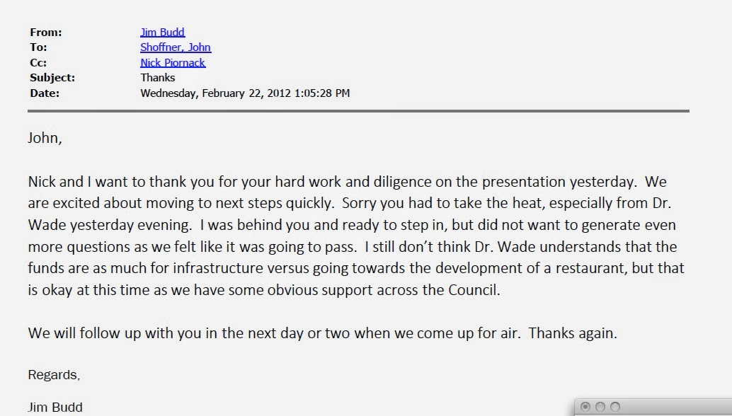Click the word "Council" in body text
The width and height of the screenshot is (732, 416).
pyautogui.click(x=472, y=290)
